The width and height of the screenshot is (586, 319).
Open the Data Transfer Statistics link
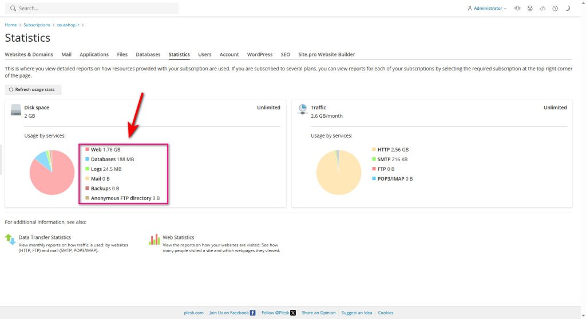45,237
